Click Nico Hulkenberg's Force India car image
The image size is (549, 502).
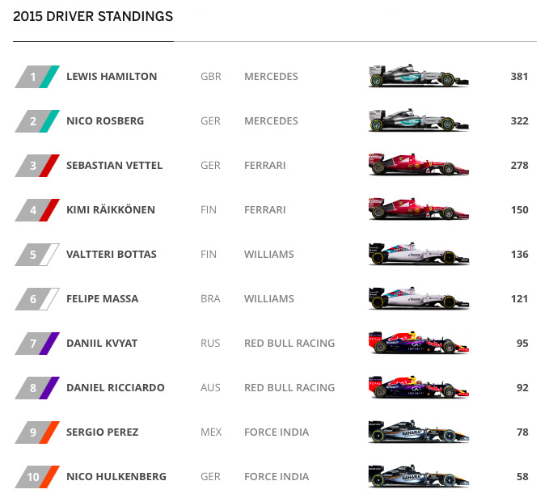point(418,477)
